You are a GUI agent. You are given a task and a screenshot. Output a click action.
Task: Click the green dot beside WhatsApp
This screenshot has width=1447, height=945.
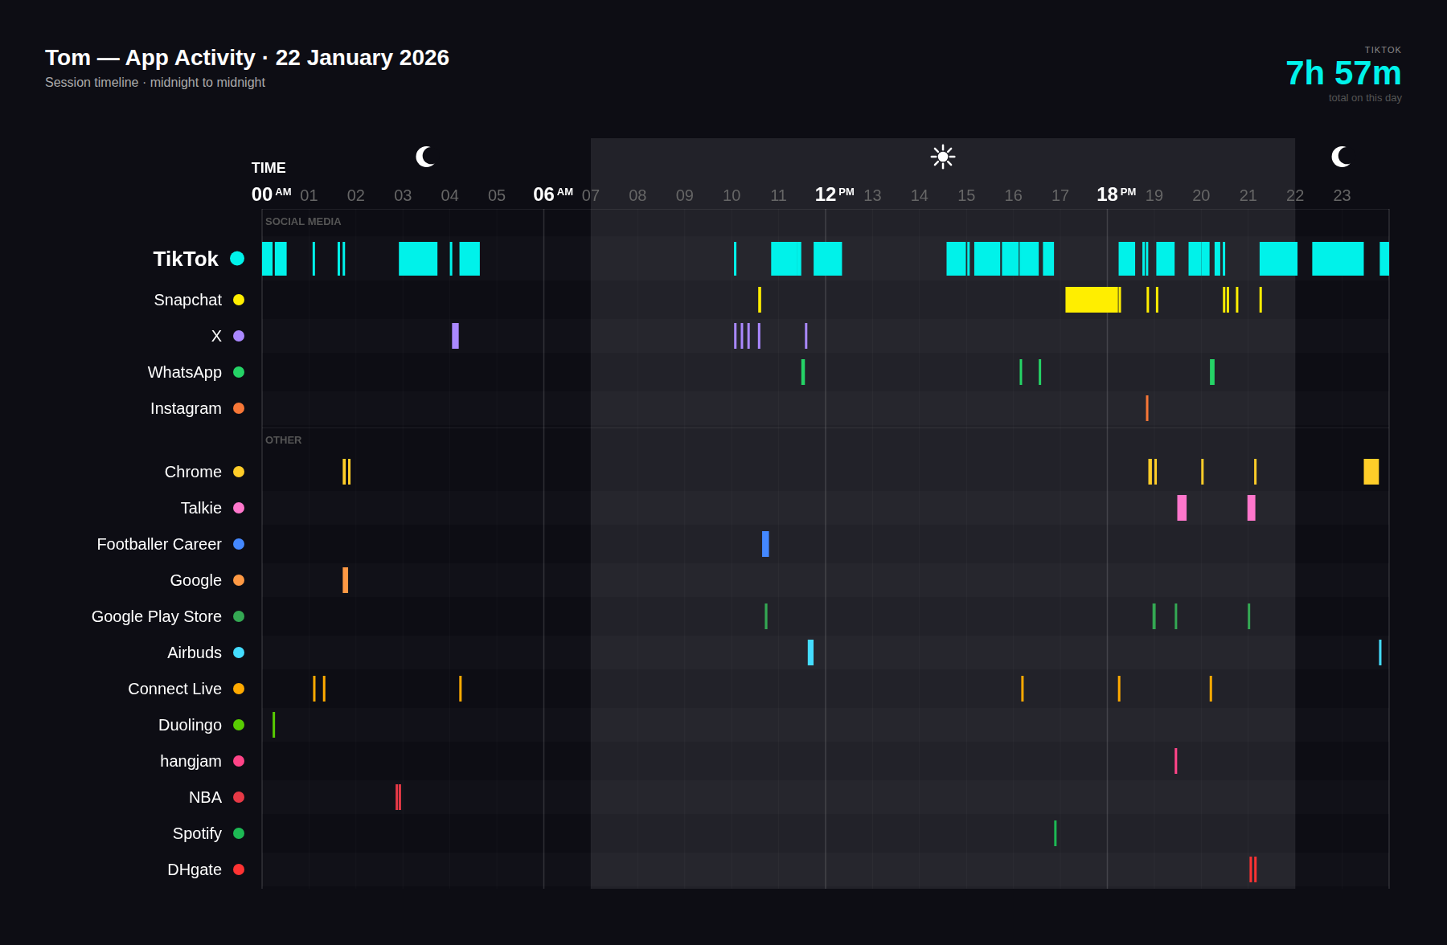click(239, 372)
